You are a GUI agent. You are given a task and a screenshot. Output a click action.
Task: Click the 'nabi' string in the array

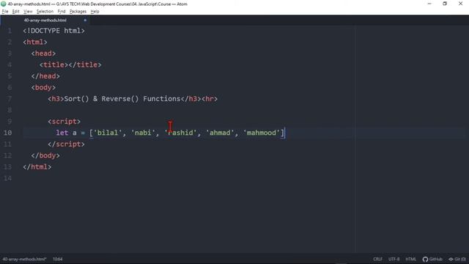[143, 133]
